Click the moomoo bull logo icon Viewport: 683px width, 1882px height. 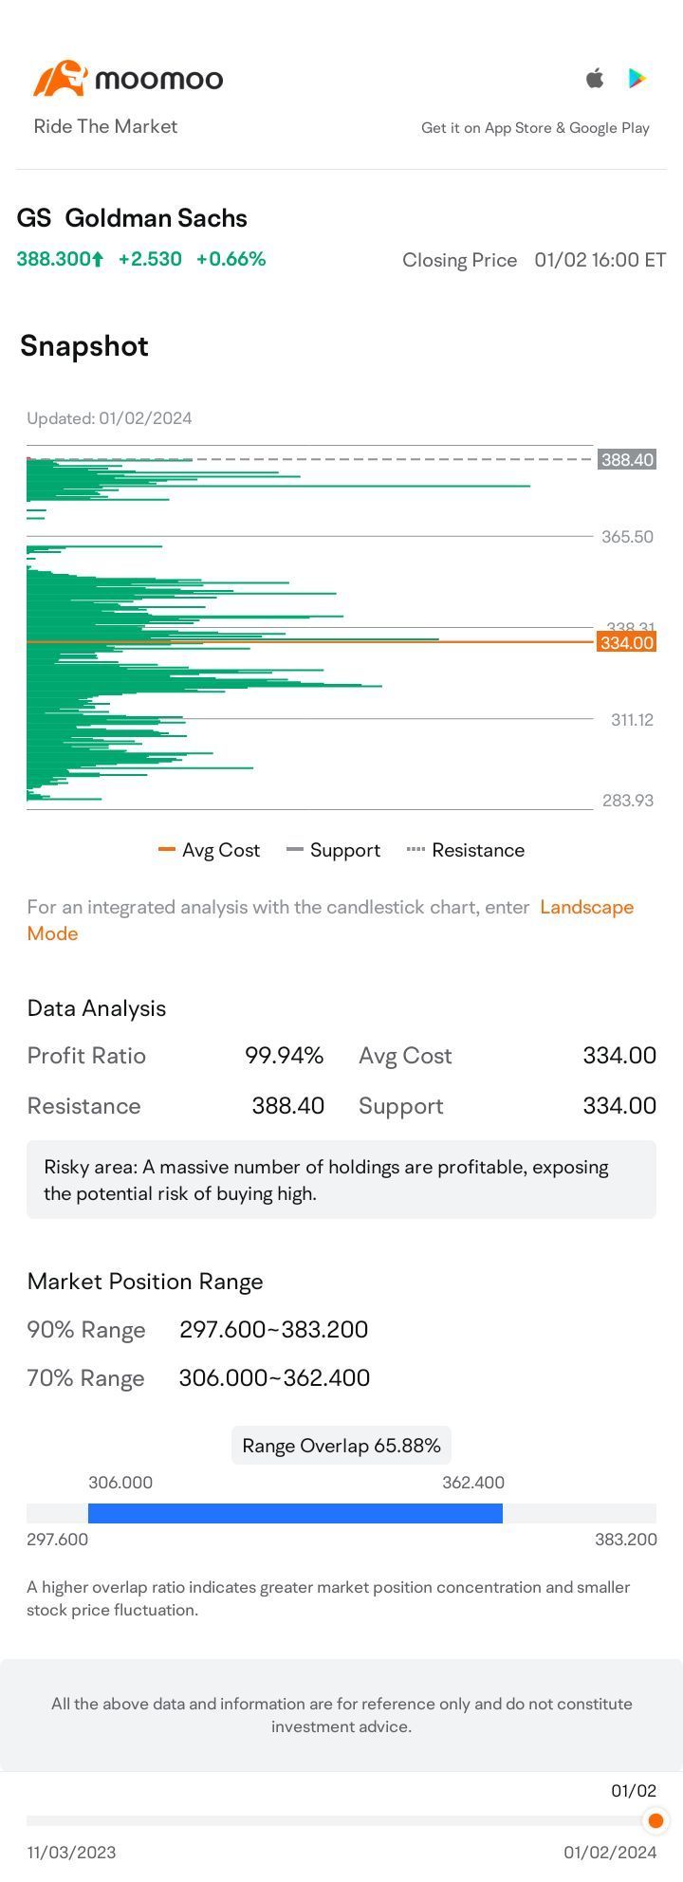(x=61, y=79)
